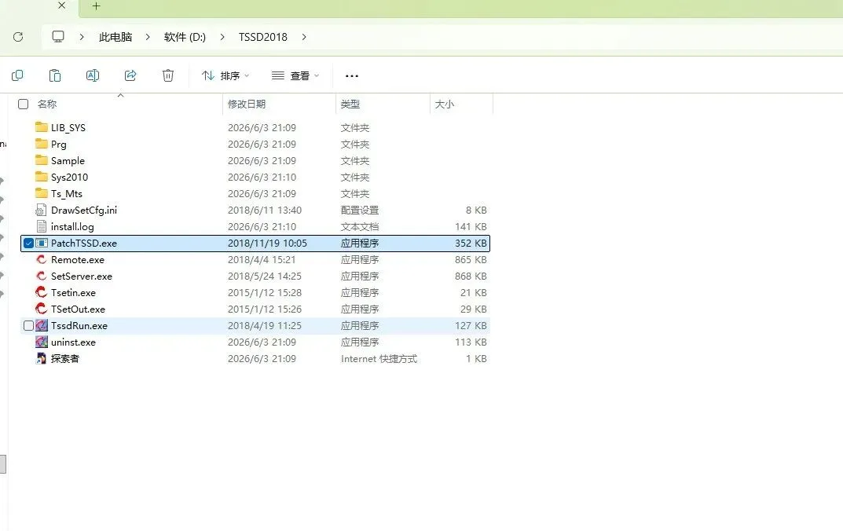Click the 352 KB size cell
This screenshot has height=531, width=843.
pyautogui.click(x=471, y=244)
